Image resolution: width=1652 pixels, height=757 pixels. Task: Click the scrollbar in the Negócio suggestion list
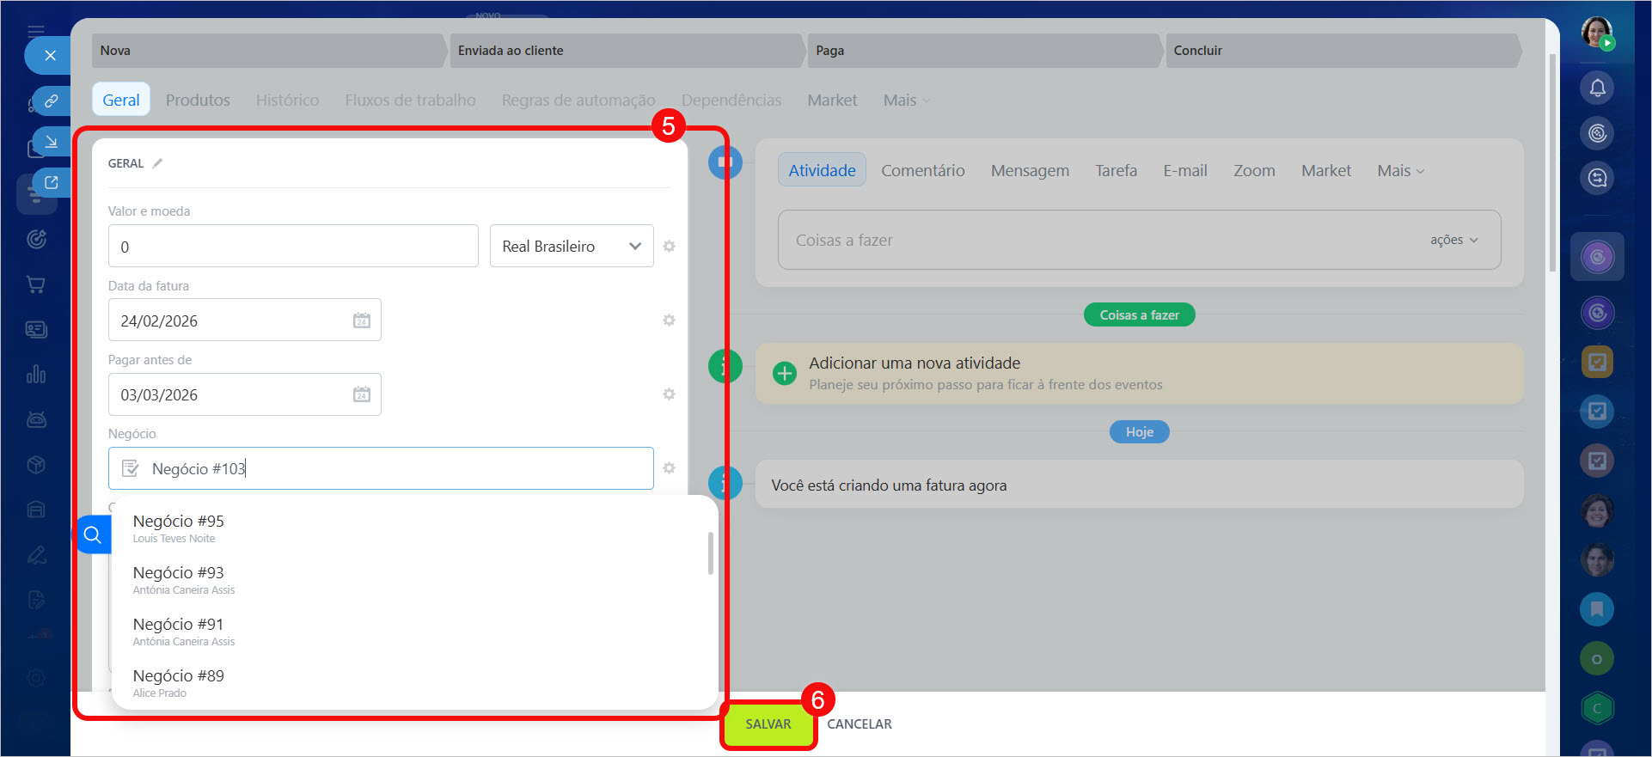(x=710, y=553)
